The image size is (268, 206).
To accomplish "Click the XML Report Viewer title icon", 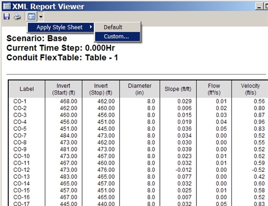I will click(x=7, y=6).
